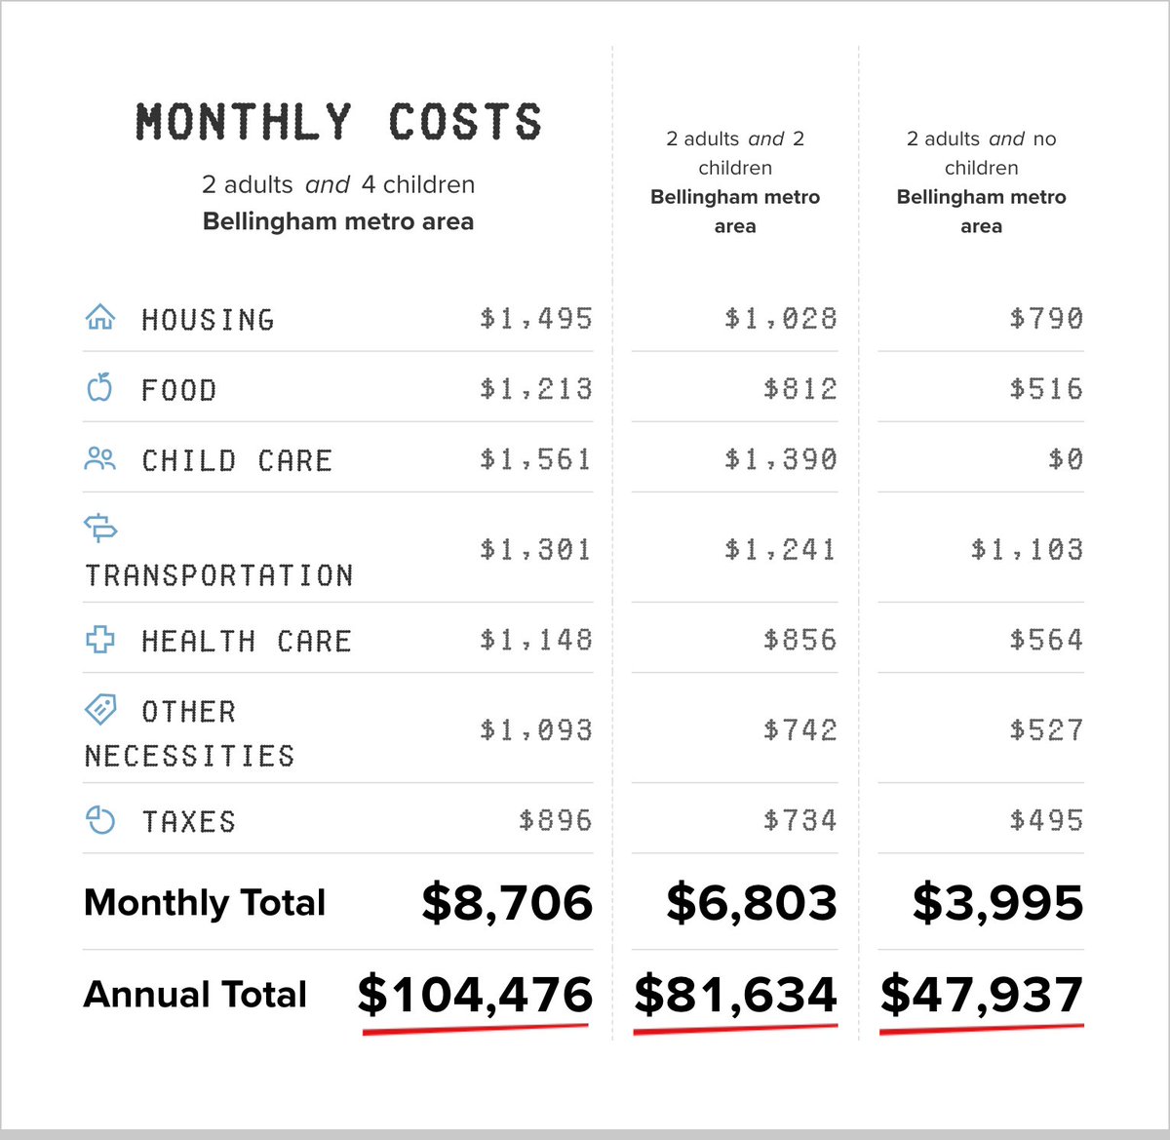Screen dimensions: 1170x1140
Task: Click the Housing row label
Action: coord(208,320)
